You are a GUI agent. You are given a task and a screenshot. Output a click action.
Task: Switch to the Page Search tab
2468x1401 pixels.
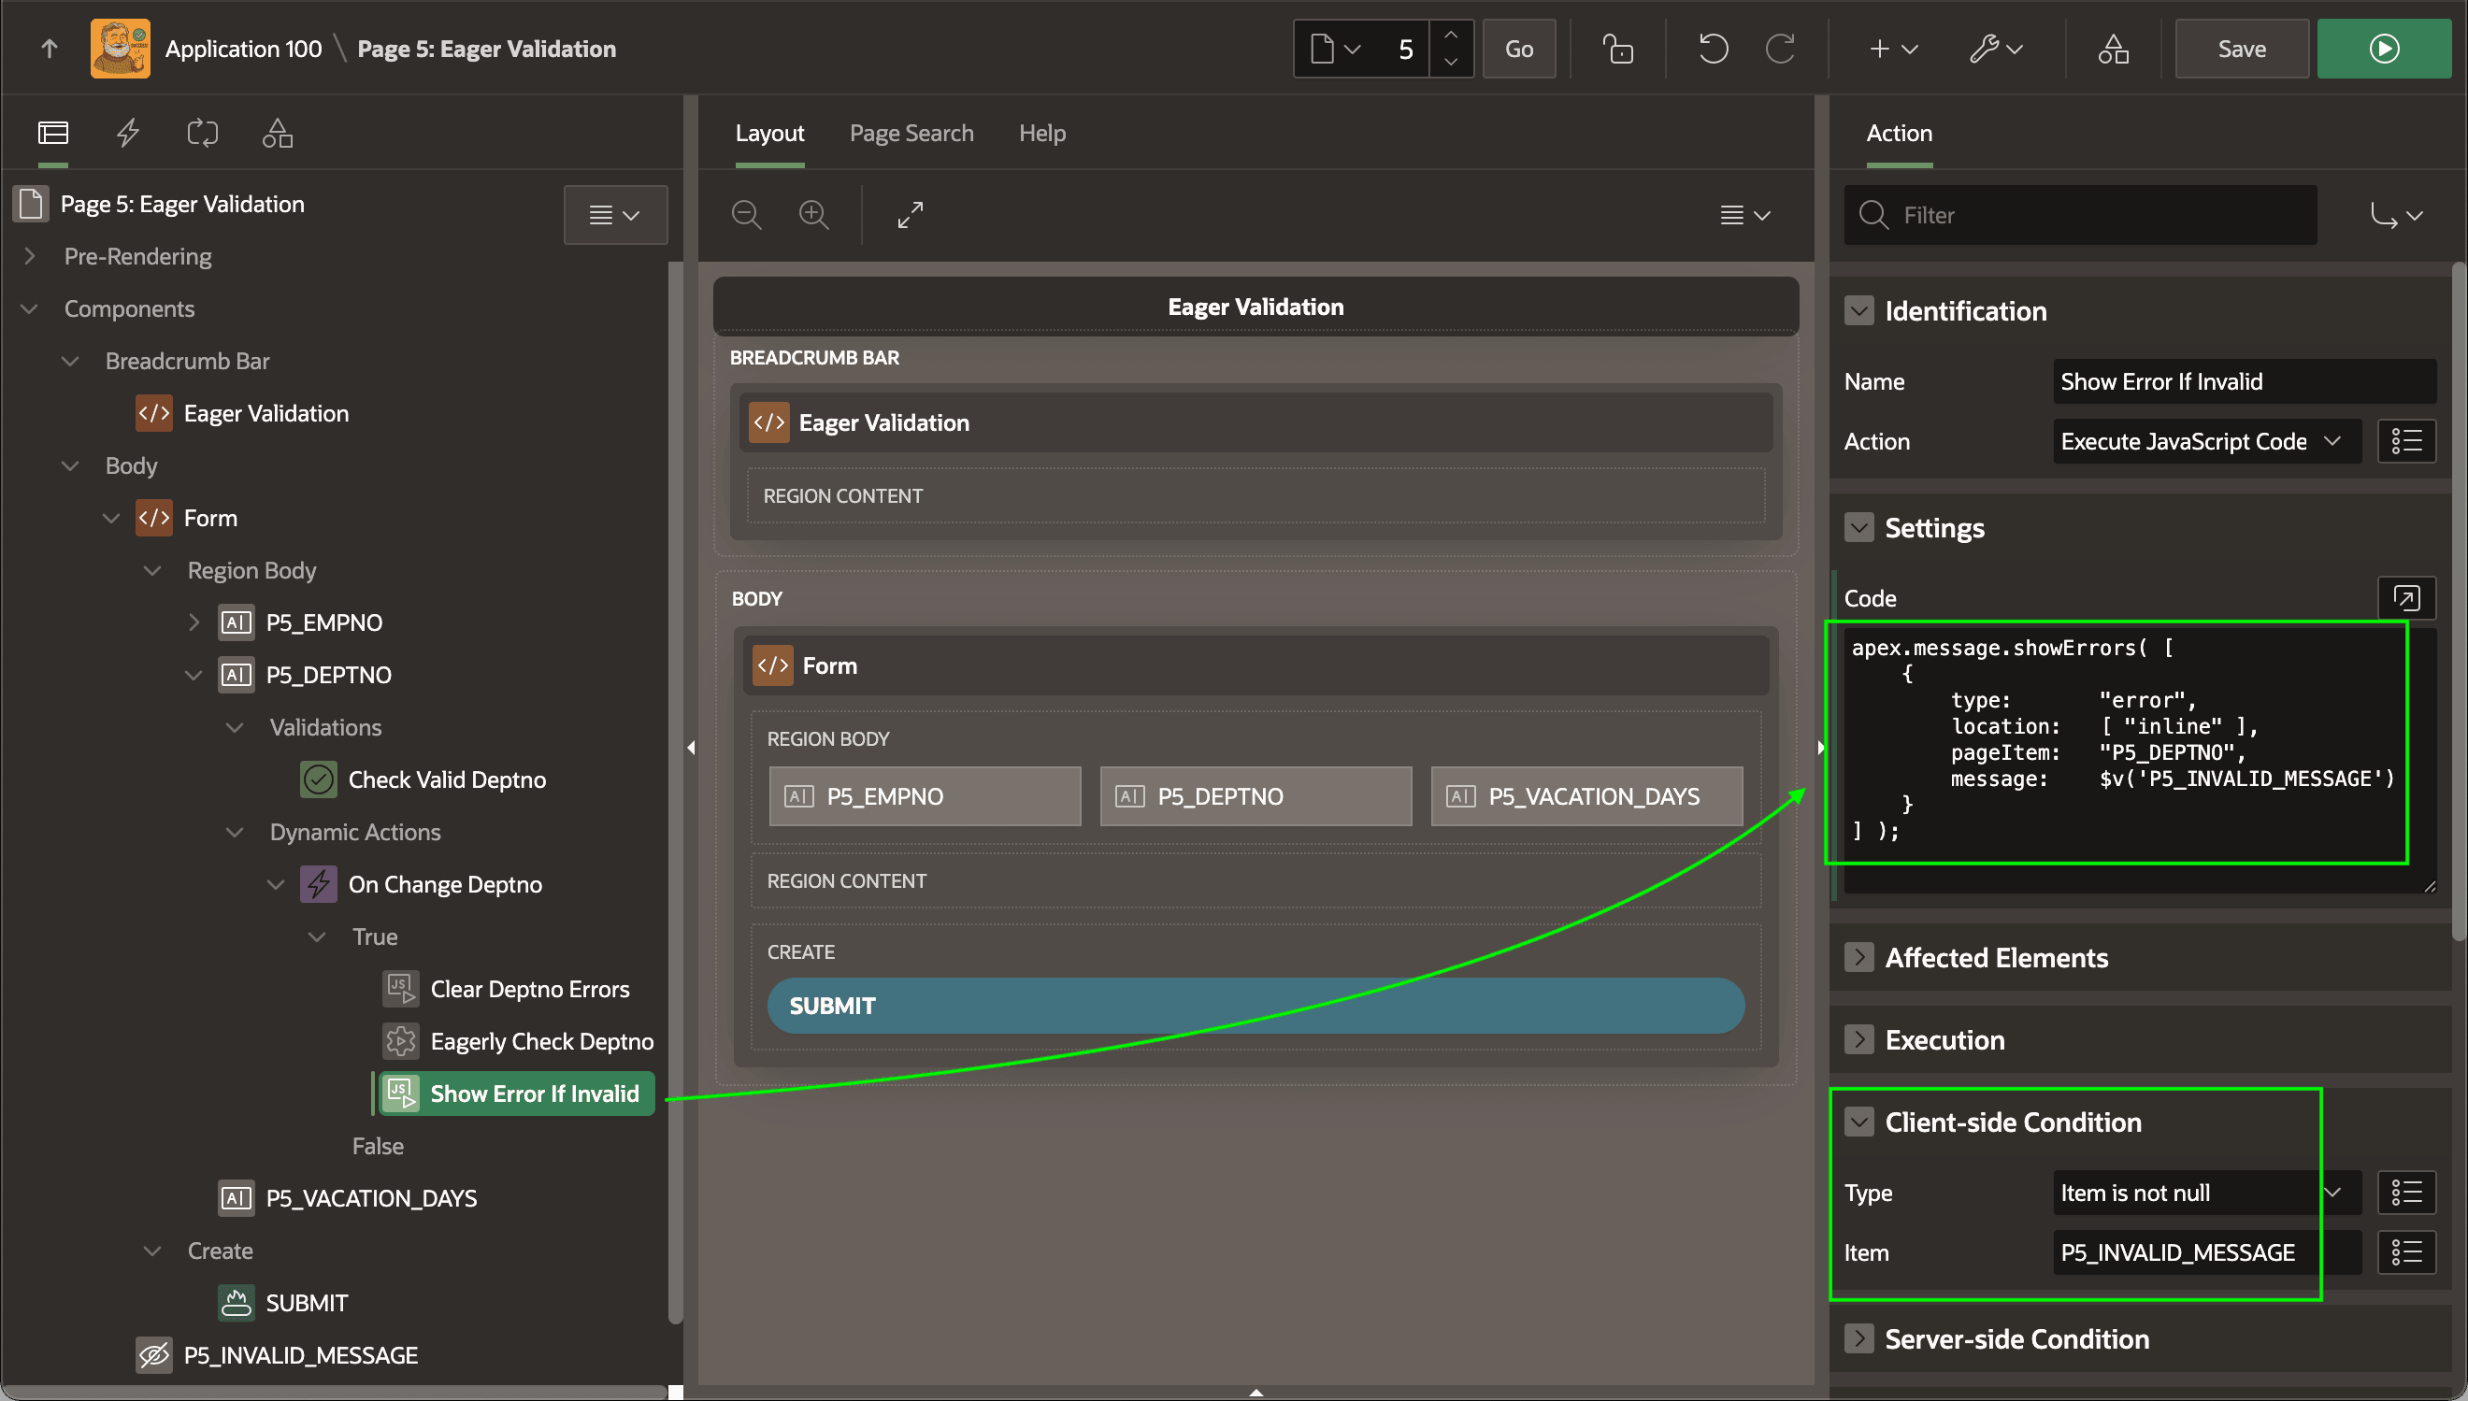pyautogui.click(x=911, y=133)
